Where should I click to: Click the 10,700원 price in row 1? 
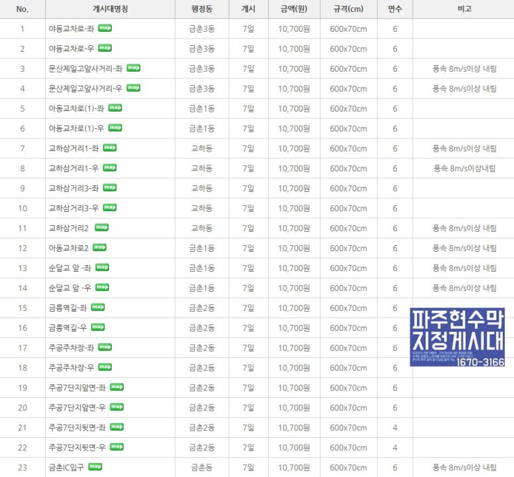click(294, 29)
